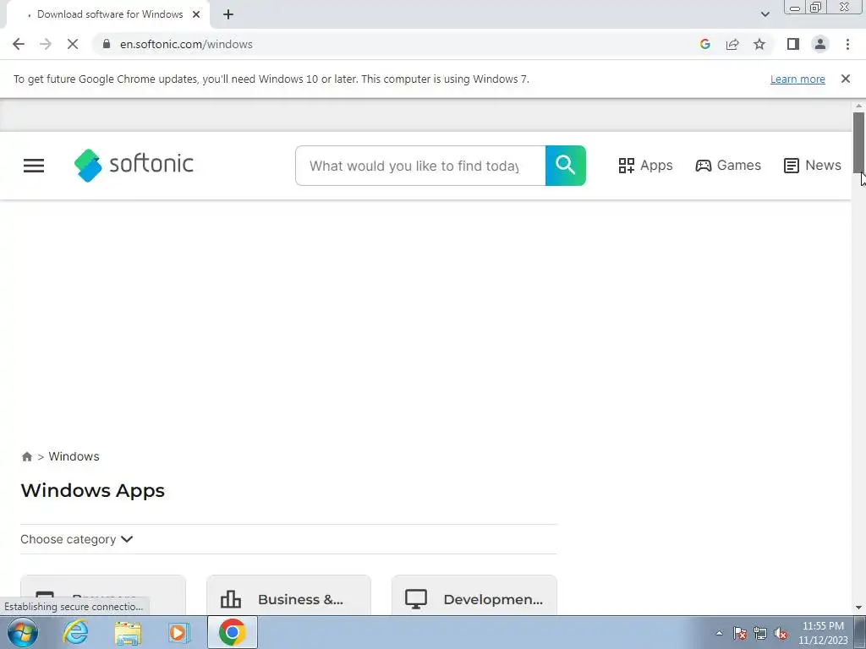Click the vertical scrollbar thumb

[x=859, y=142]
